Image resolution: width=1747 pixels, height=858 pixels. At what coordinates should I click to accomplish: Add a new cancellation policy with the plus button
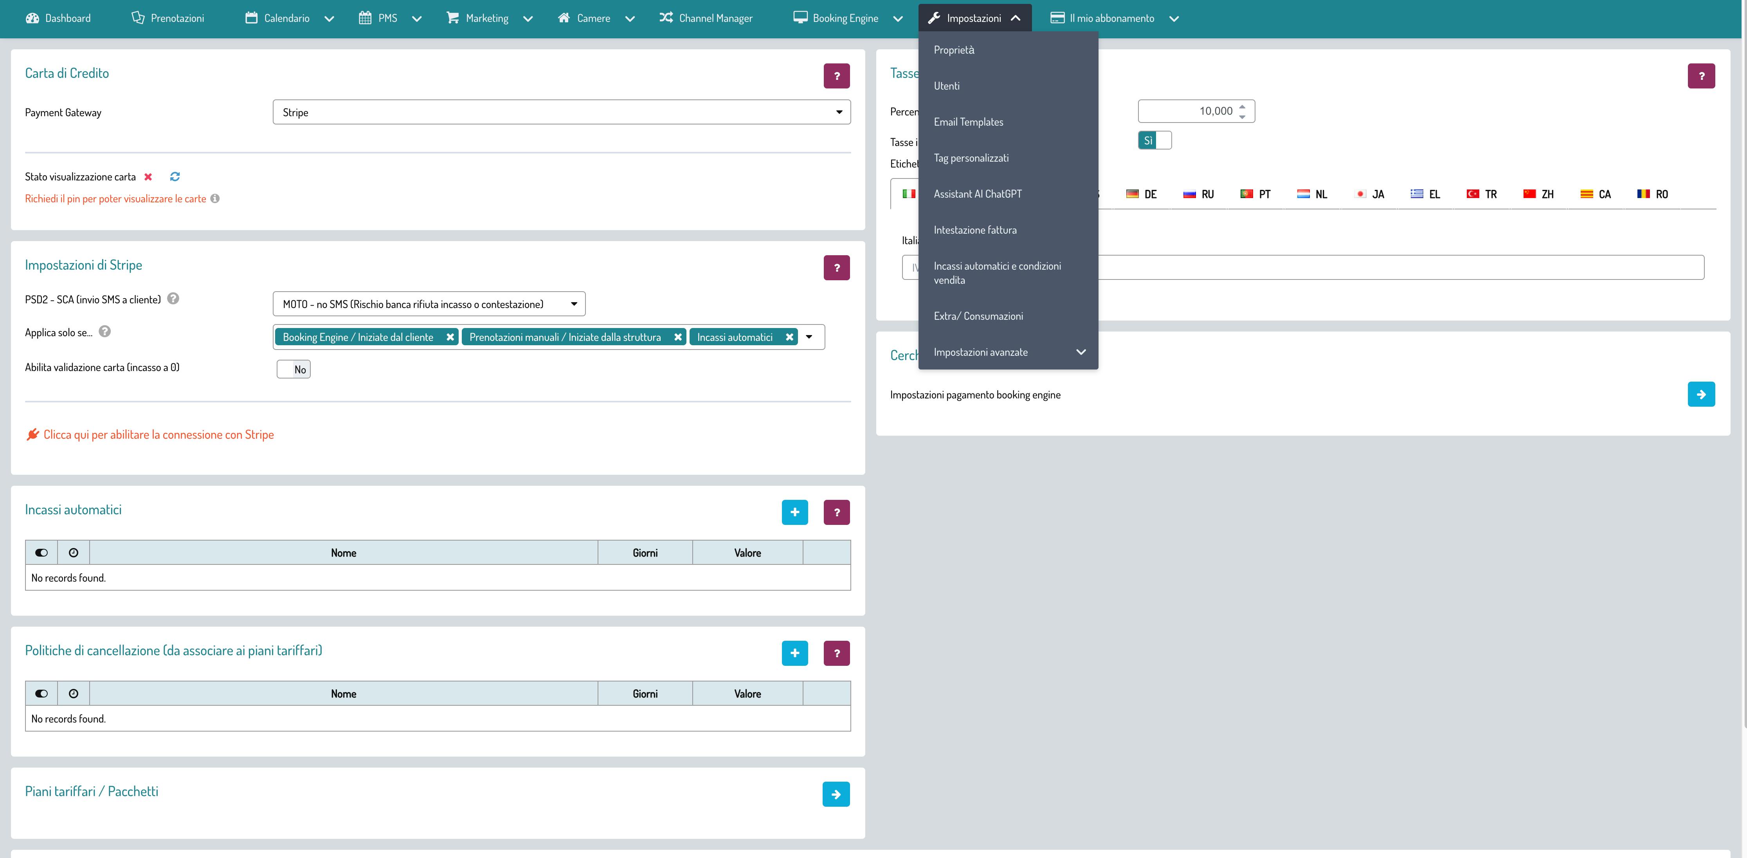pyautogui.click(x=794, y=653)
